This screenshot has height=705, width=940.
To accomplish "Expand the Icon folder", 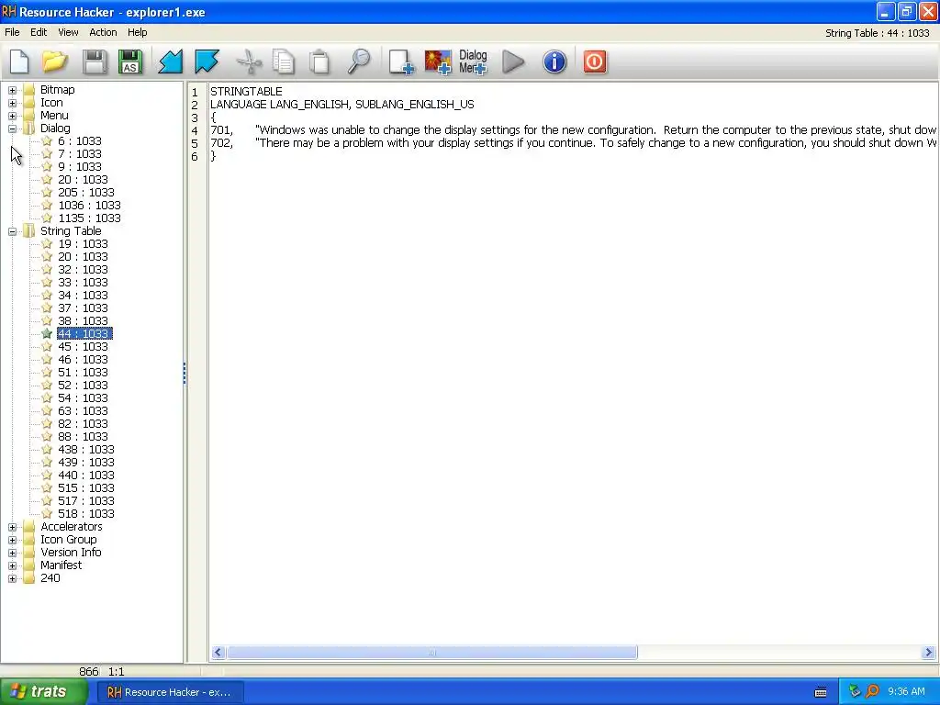I will [x=12, y=103].
